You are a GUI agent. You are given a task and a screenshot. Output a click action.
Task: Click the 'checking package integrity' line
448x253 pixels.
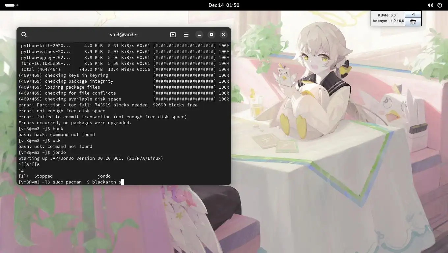pyautogui.click(x=124, y=81)
